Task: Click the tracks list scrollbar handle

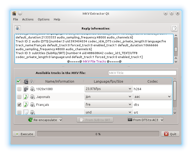Action: (175, 91)
